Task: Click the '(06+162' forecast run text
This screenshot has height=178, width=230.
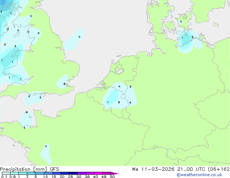Action: (x=219, y=169)
